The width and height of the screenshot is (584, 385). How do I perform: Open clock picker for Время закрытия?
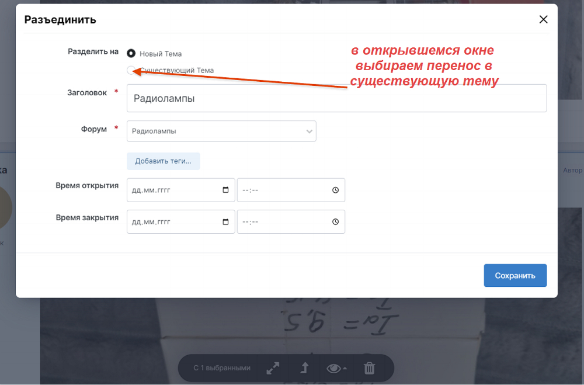[335, 222]
